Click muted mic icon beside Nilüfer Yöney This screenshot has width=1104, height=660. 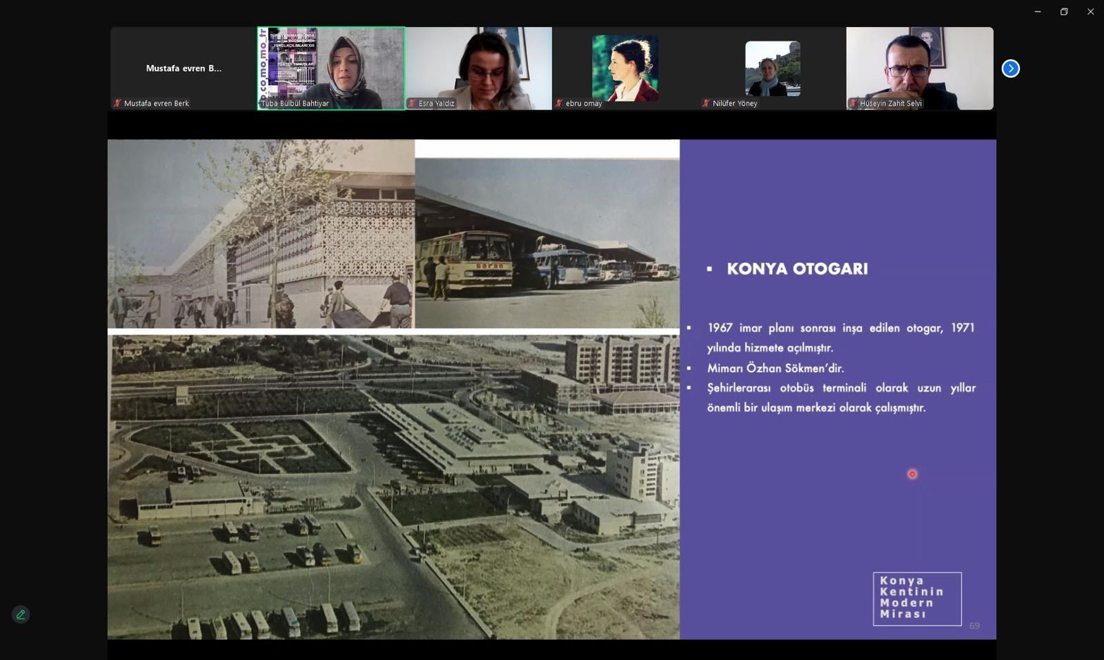(706, 103)
